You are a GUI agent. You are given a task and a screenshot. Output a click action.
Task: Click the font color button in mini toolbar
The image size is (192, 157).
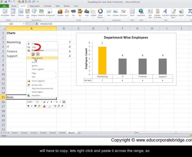(44, 106)
